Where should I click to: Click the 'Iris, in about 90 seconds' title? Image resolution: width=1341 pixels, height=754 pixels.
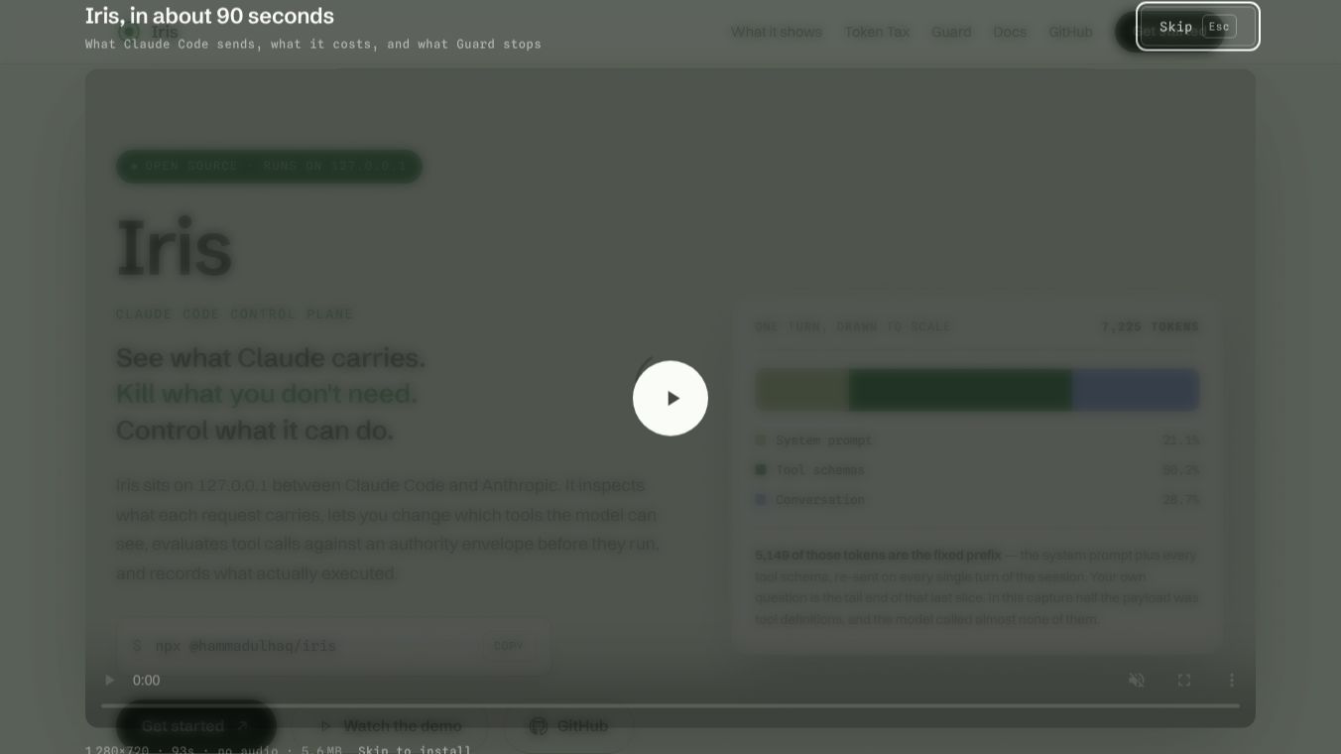(209, 16)
